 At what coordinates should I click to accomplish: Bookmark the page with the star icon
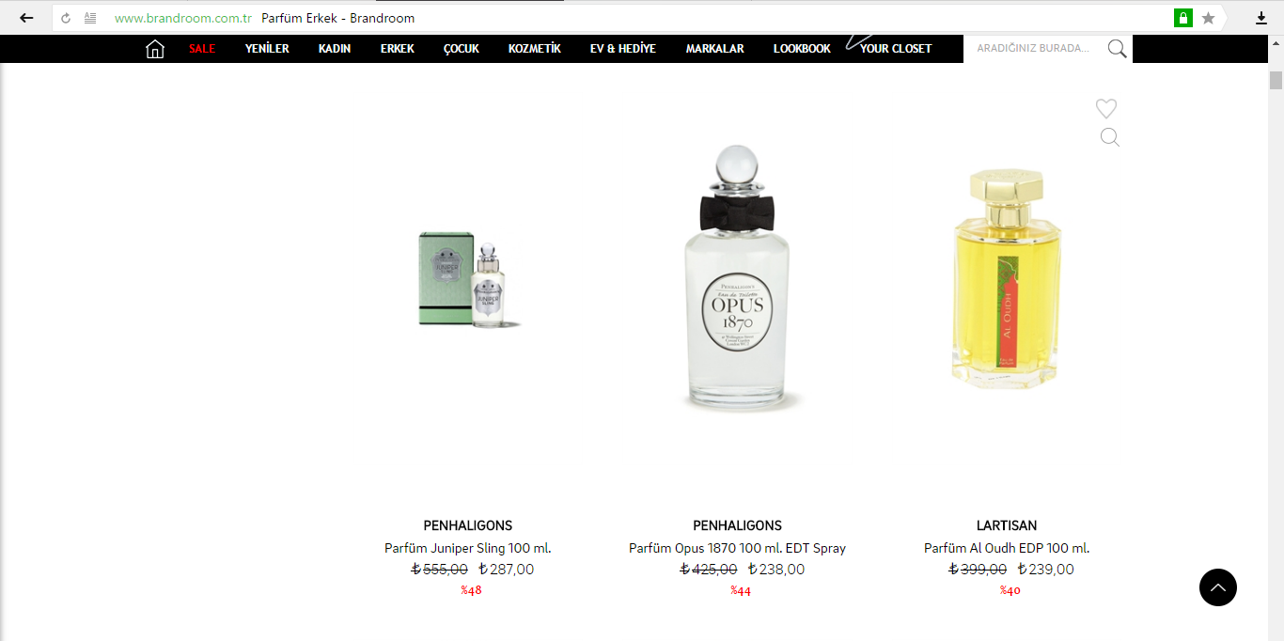[x=1208, y=18]
